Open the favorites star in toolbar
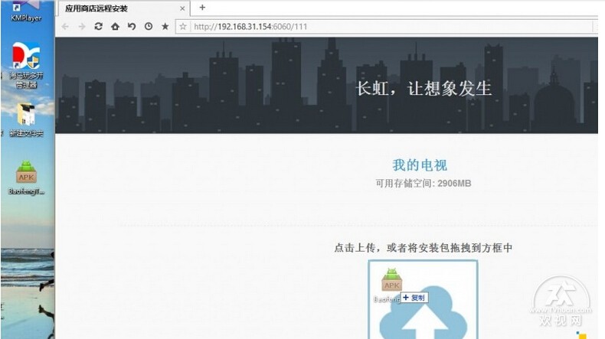 pos(165,26)
